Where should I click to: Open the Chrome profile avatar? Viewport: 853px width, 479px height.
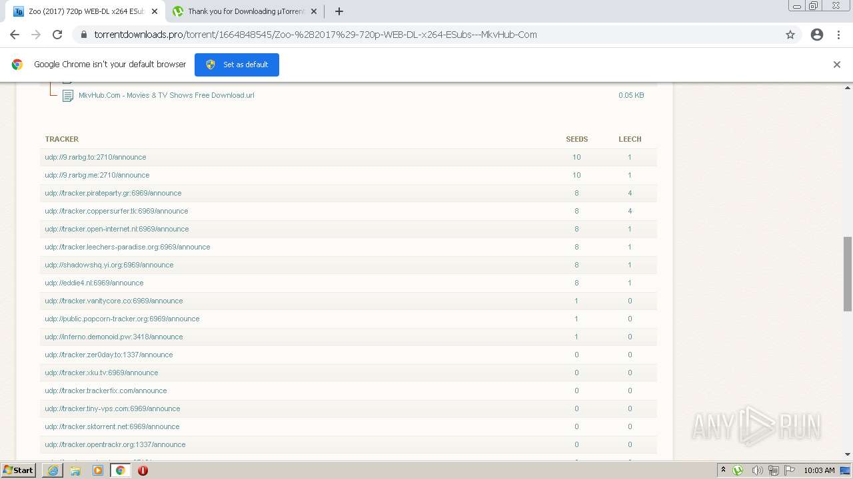(817, 35)
